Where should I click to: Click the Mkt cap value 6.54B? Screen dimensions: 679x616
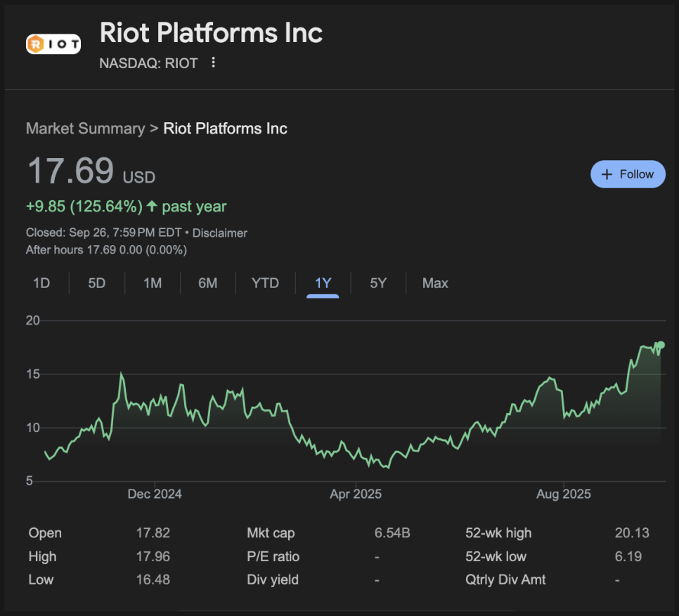coord(392,533)
